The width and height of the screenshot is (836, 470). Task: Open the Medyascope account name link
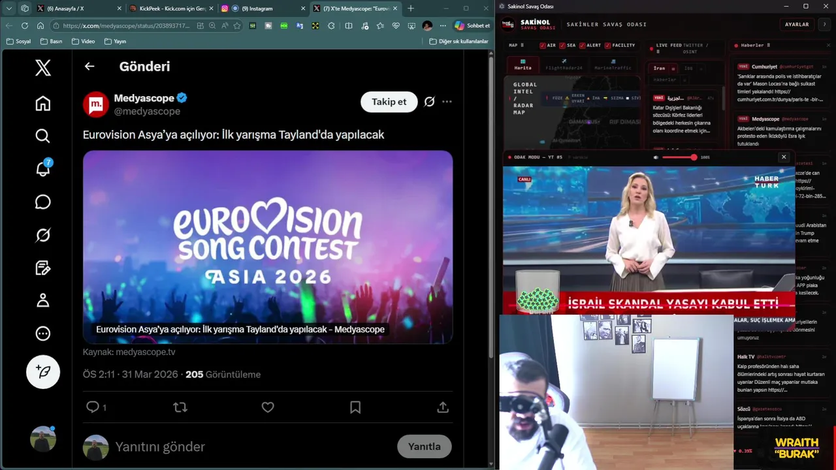144,98
